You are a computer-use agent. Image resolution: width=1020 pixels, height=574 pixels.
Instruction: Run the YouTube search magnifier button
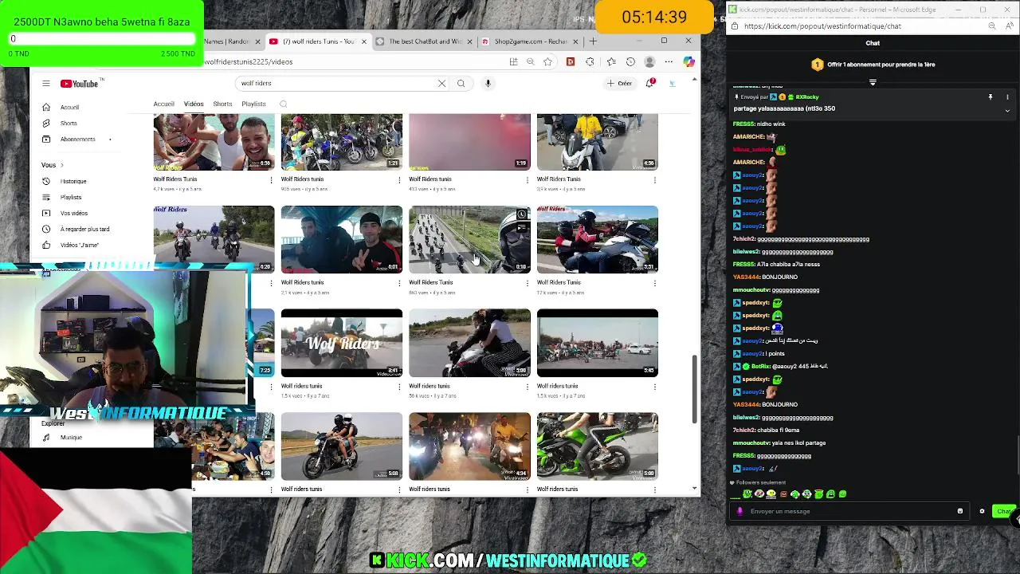461,83
